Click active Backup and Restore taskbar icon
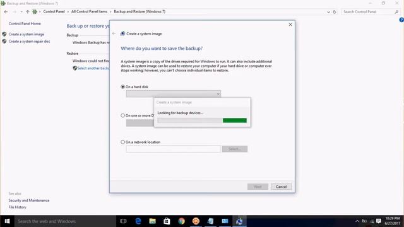The width and height of the screenshot is (404, 227). click(x=239, y=221)
